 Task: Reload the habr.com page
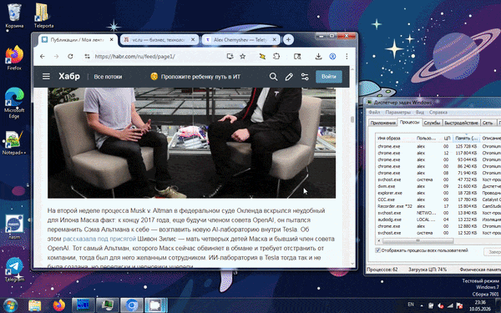coord(70,56)
